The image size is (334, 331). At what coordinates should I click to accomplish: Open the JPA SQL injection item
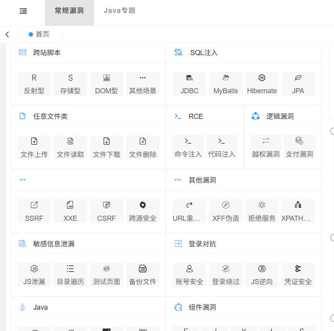(x=298, y=84)
